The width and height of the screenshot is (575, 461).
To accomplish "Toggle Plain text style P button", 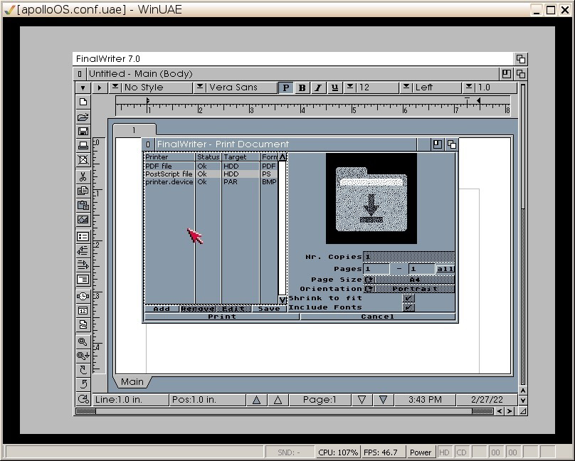I will click(x=285, y=88).
